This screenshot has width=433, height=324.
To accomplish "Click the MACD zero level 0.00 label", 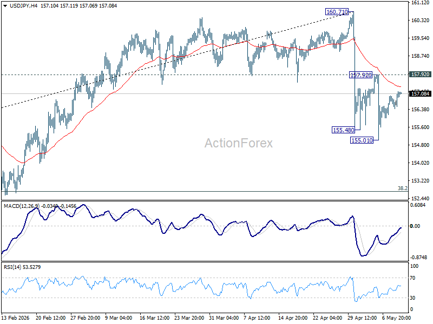I will pos(415,226).
